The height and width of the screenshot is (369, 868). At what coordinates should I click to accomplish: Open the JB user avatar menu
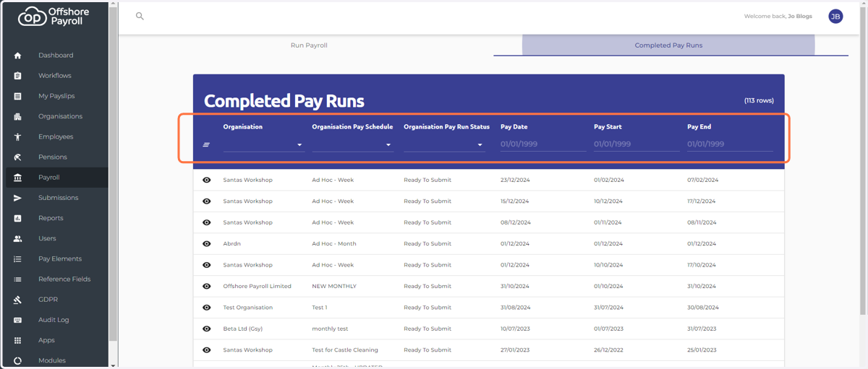(835, 17)
